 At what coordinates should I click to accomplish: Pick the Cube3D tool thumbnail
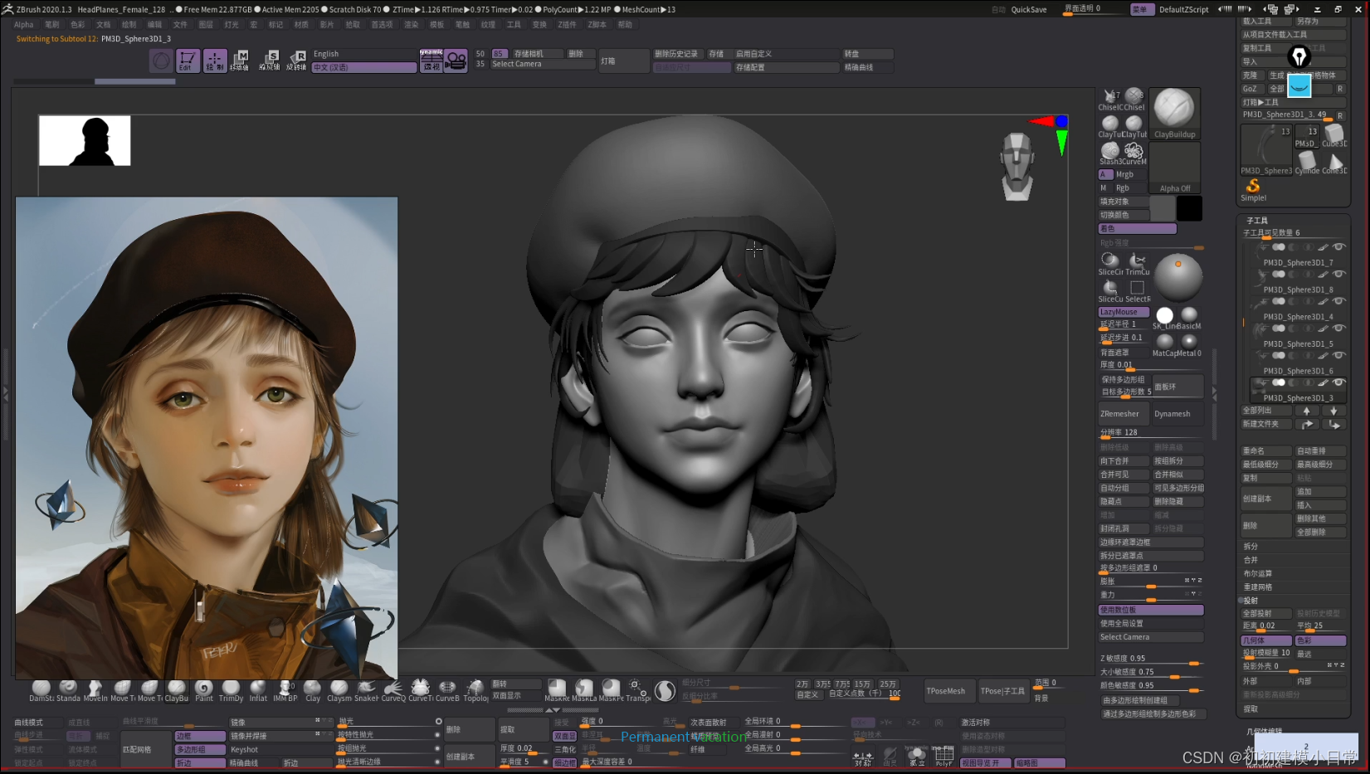(x=1333, y=136)
